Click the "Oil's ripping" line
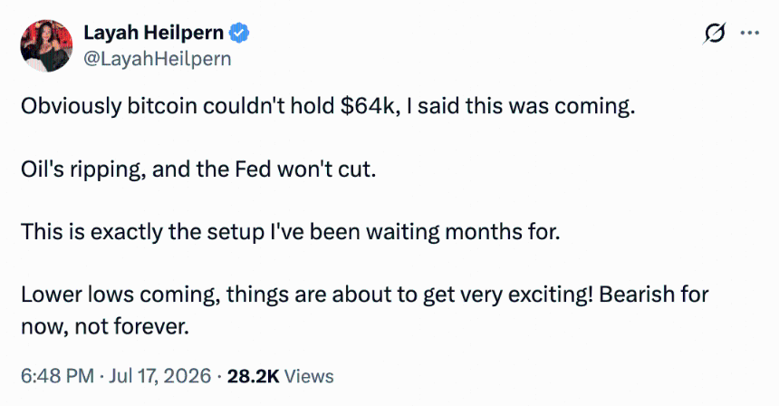Viewport: 779px width, 406px height. [x=198, y=169]
